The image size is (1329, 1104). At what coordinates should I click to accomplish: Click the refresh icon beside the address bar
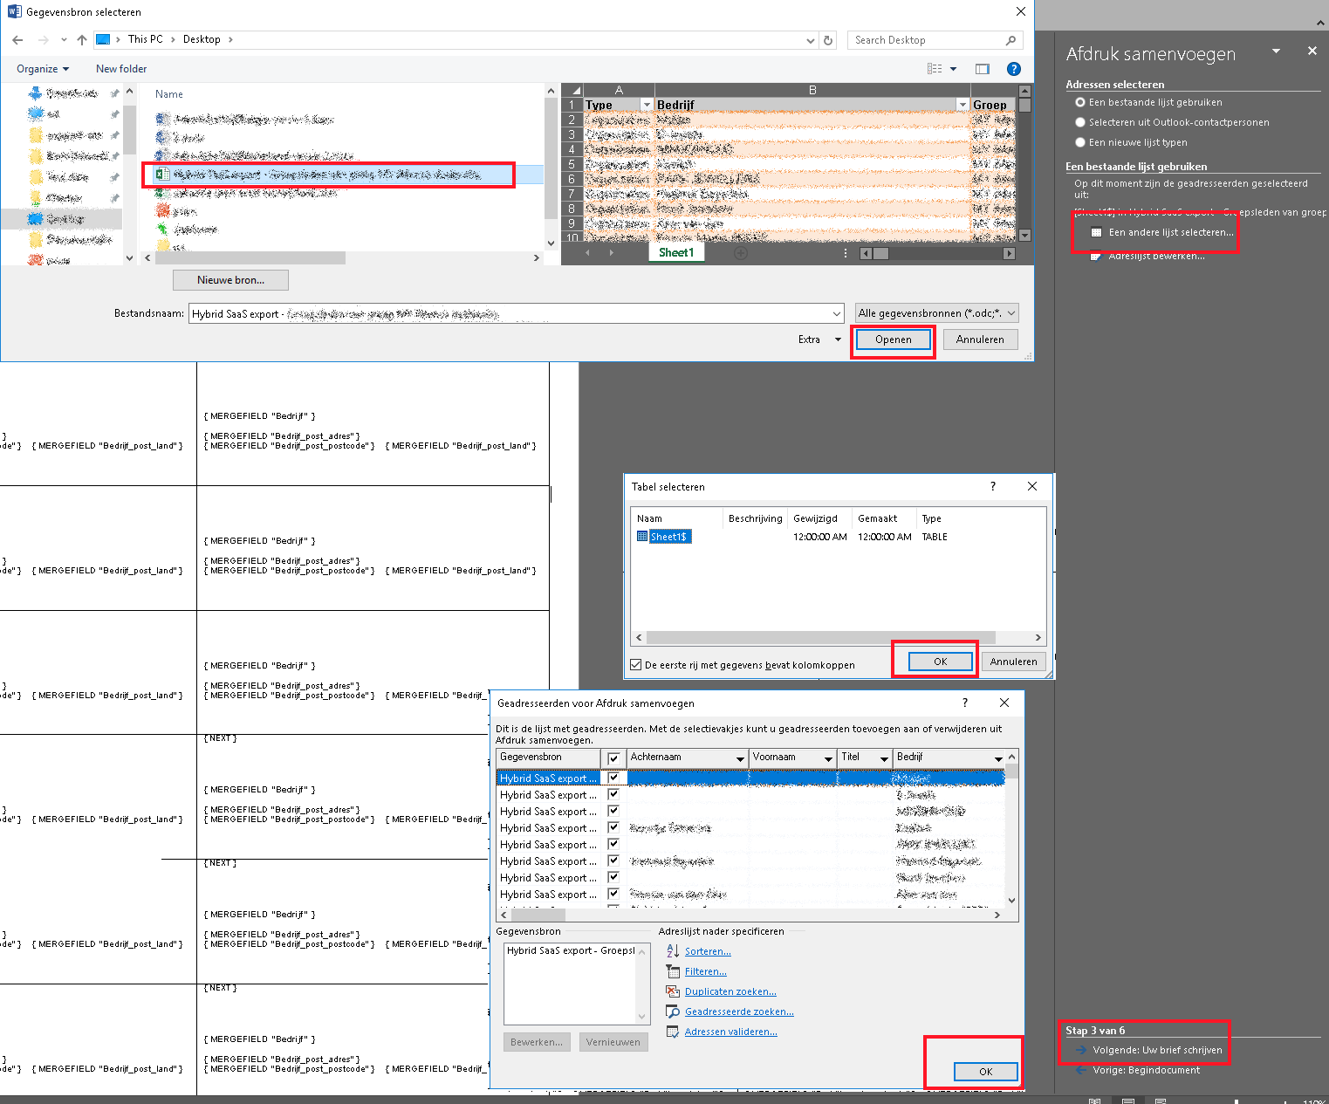click(x=828, y=40)
